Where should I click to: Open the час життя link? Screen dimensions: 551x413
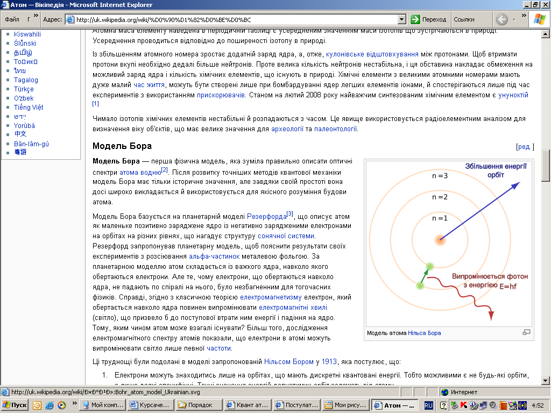149,84
